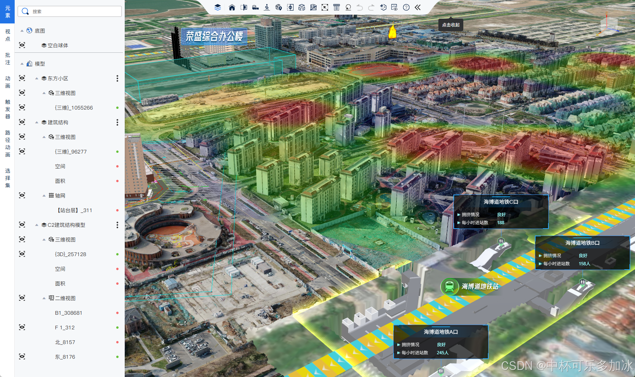Collapse the 二维视图 tree node

(44, 298)
